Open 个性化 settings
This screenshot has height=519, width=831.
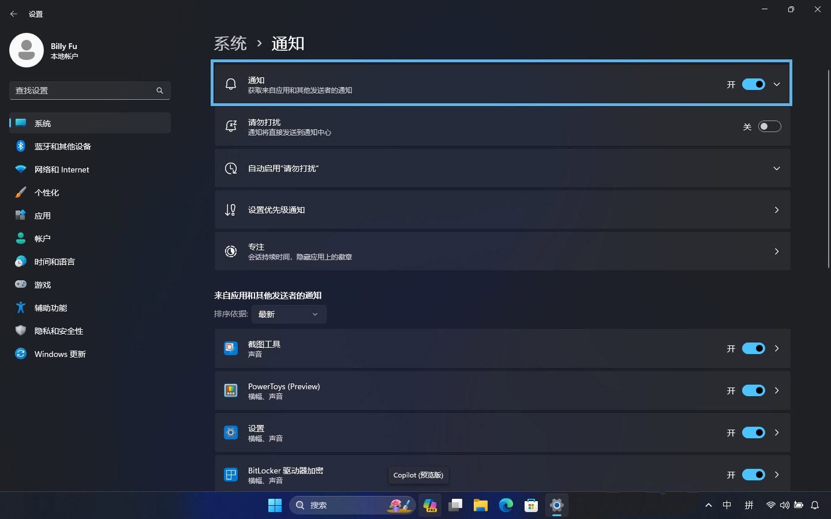pyautogui.click(x=90, y=193)
